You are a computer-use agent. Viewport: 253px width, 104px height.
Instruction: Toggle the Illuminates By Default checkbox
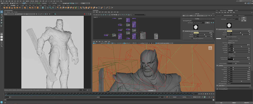pos(227,41)
